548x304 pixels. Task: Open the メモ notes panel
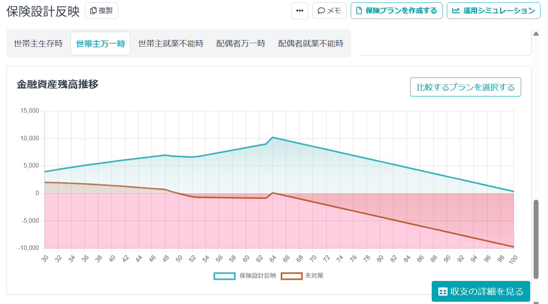point(329,10)
